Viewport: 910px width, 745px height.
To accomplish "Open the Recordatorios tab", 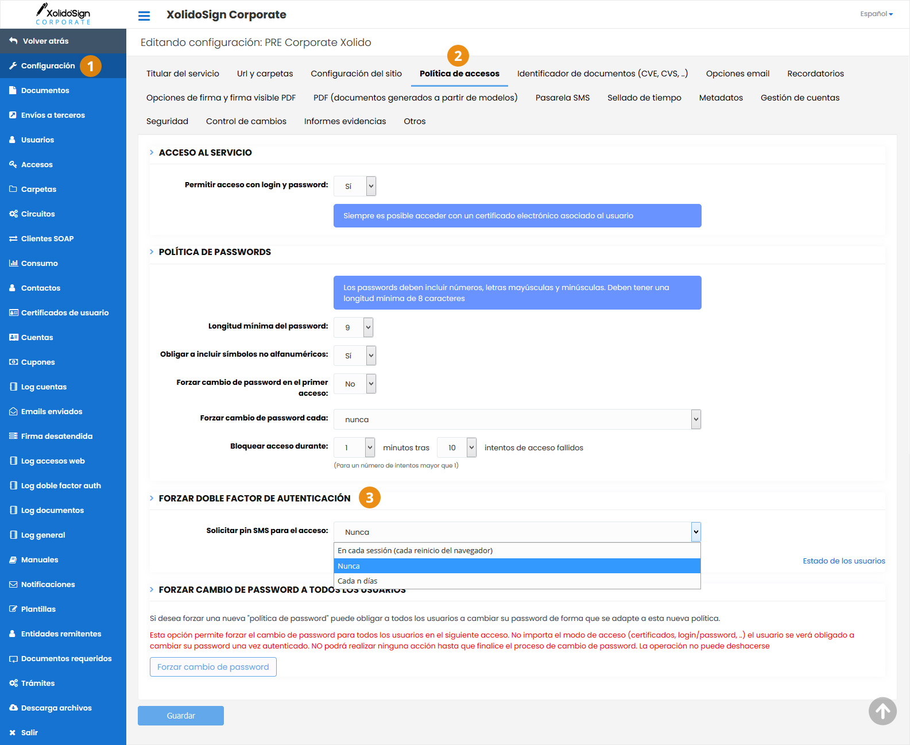I will click(x=815, y=74).
